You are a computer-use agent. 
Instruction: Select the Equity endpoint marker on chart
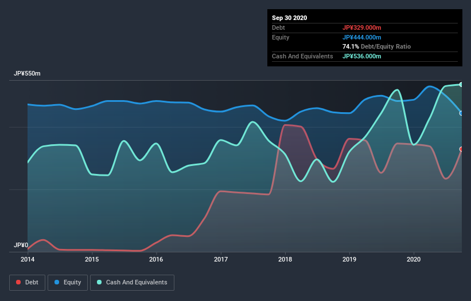click(x=461, y=113)
